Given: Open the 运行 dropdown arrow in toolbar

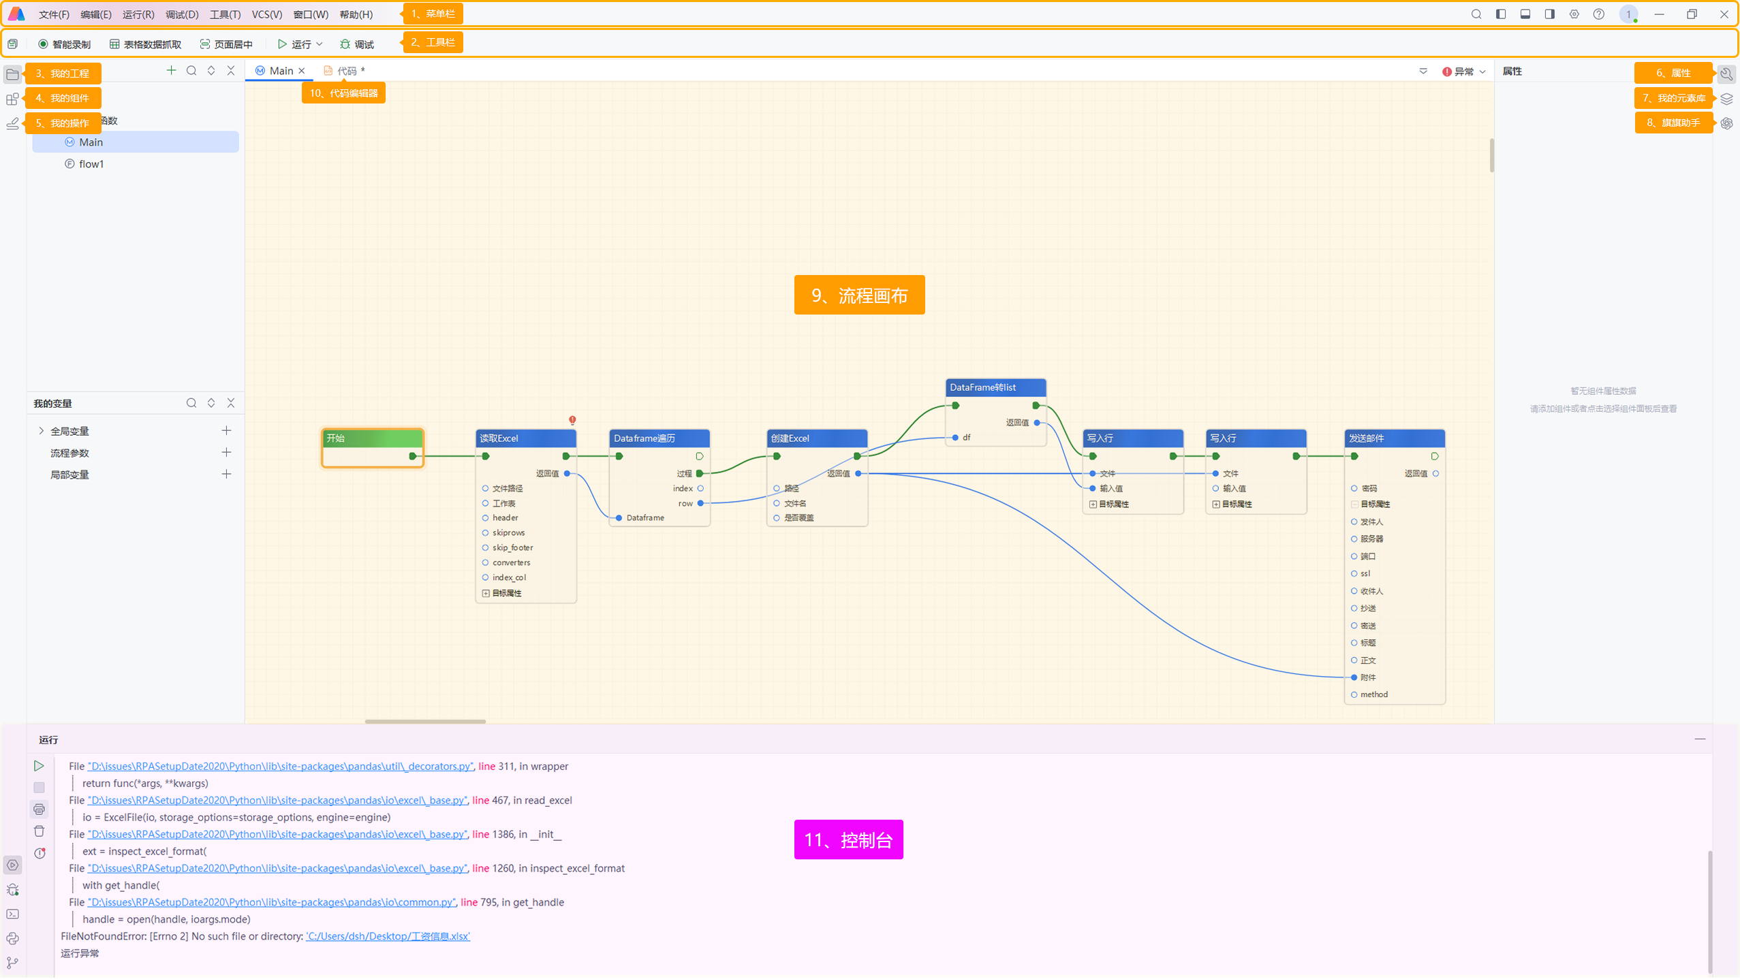Looking at the screenshot, I should pyautogui.click(x=320, y=44).
